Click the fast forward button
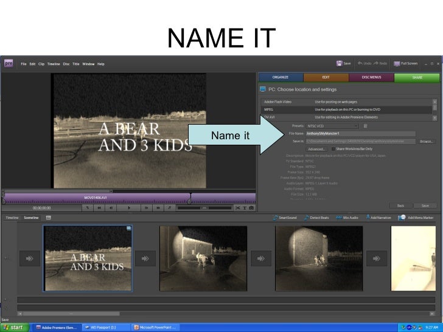This screenshot has width=443, height=332. pos(158,208)
